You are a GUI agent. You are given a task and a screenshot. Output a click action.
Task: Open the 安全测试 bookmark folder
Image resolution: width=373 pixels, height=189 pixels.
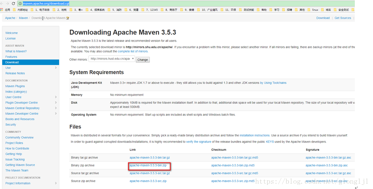click(x=341, y=10)
